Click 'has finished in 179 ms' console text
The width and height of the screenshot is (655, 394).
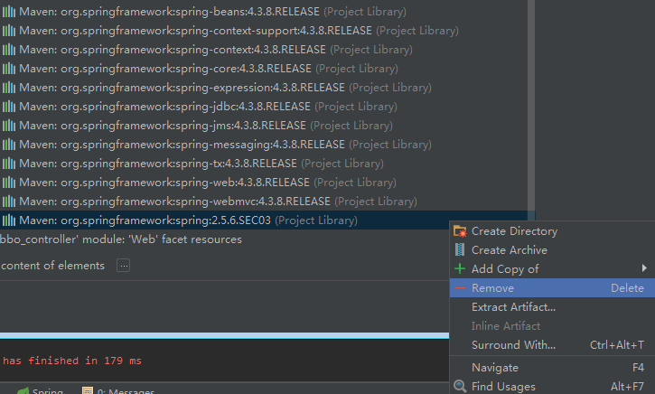(x=72, y=361)
